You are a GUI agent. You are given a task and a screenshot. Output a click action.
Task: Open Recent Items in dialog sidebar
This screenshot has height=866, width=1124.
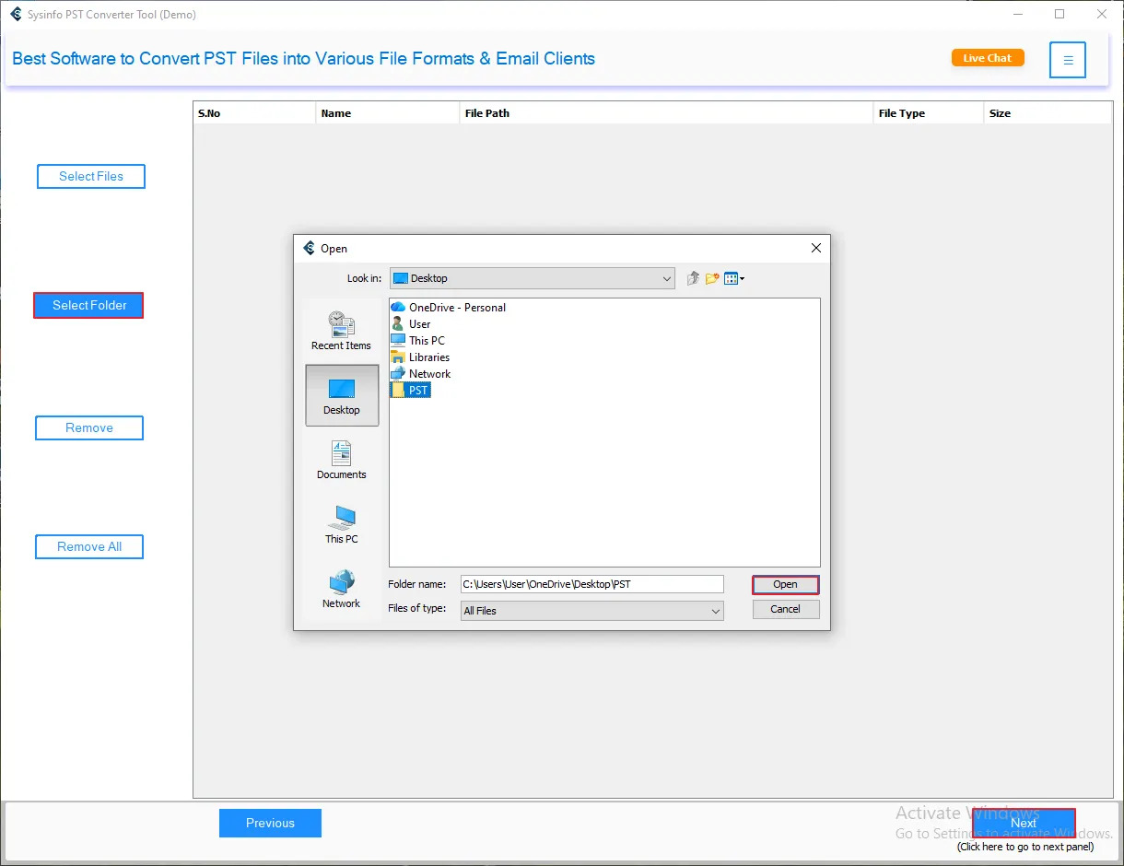(x=341, y=331)
